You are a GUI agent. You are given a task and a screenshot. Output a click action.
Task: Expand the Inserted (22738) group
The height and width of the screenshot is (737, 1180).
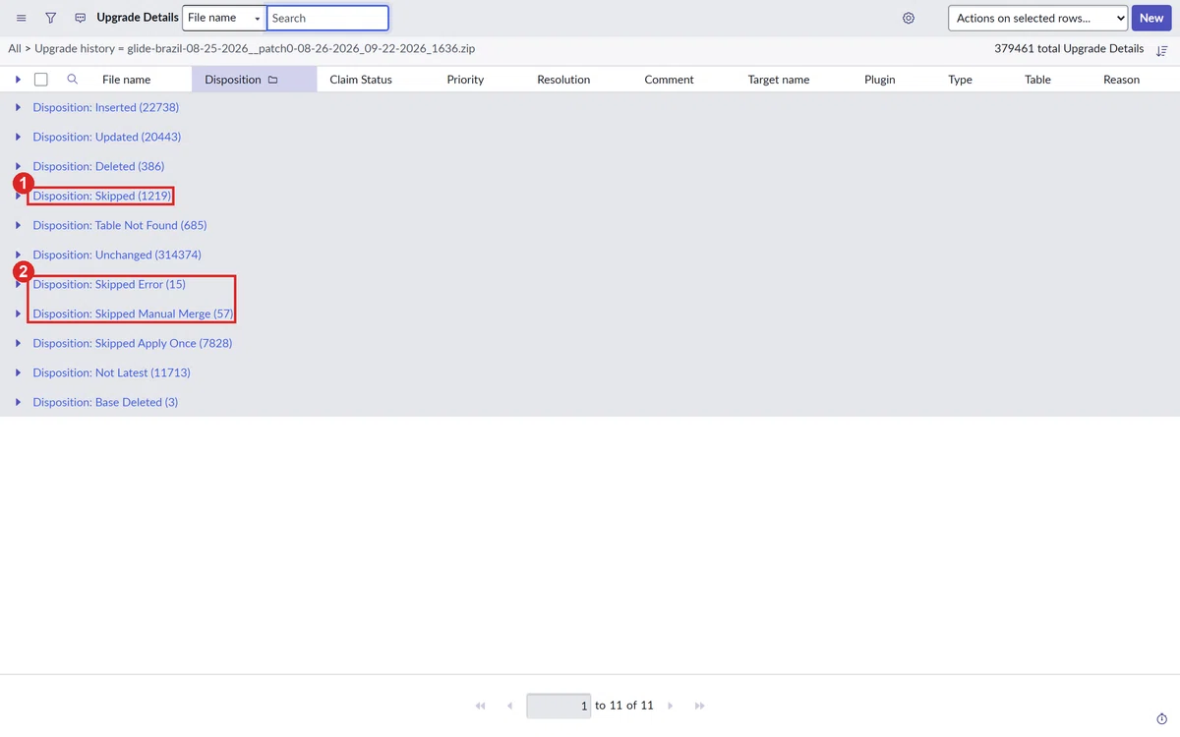[x=18, y=107]
